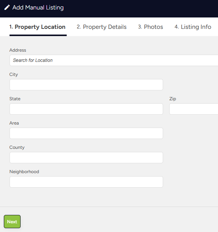Select the State text field
Screen dimensions: 218x232
point(86,109)
